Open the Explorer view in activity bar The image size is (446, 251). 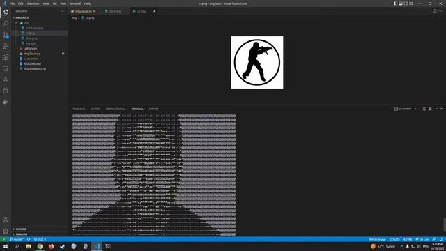(6, 13)
